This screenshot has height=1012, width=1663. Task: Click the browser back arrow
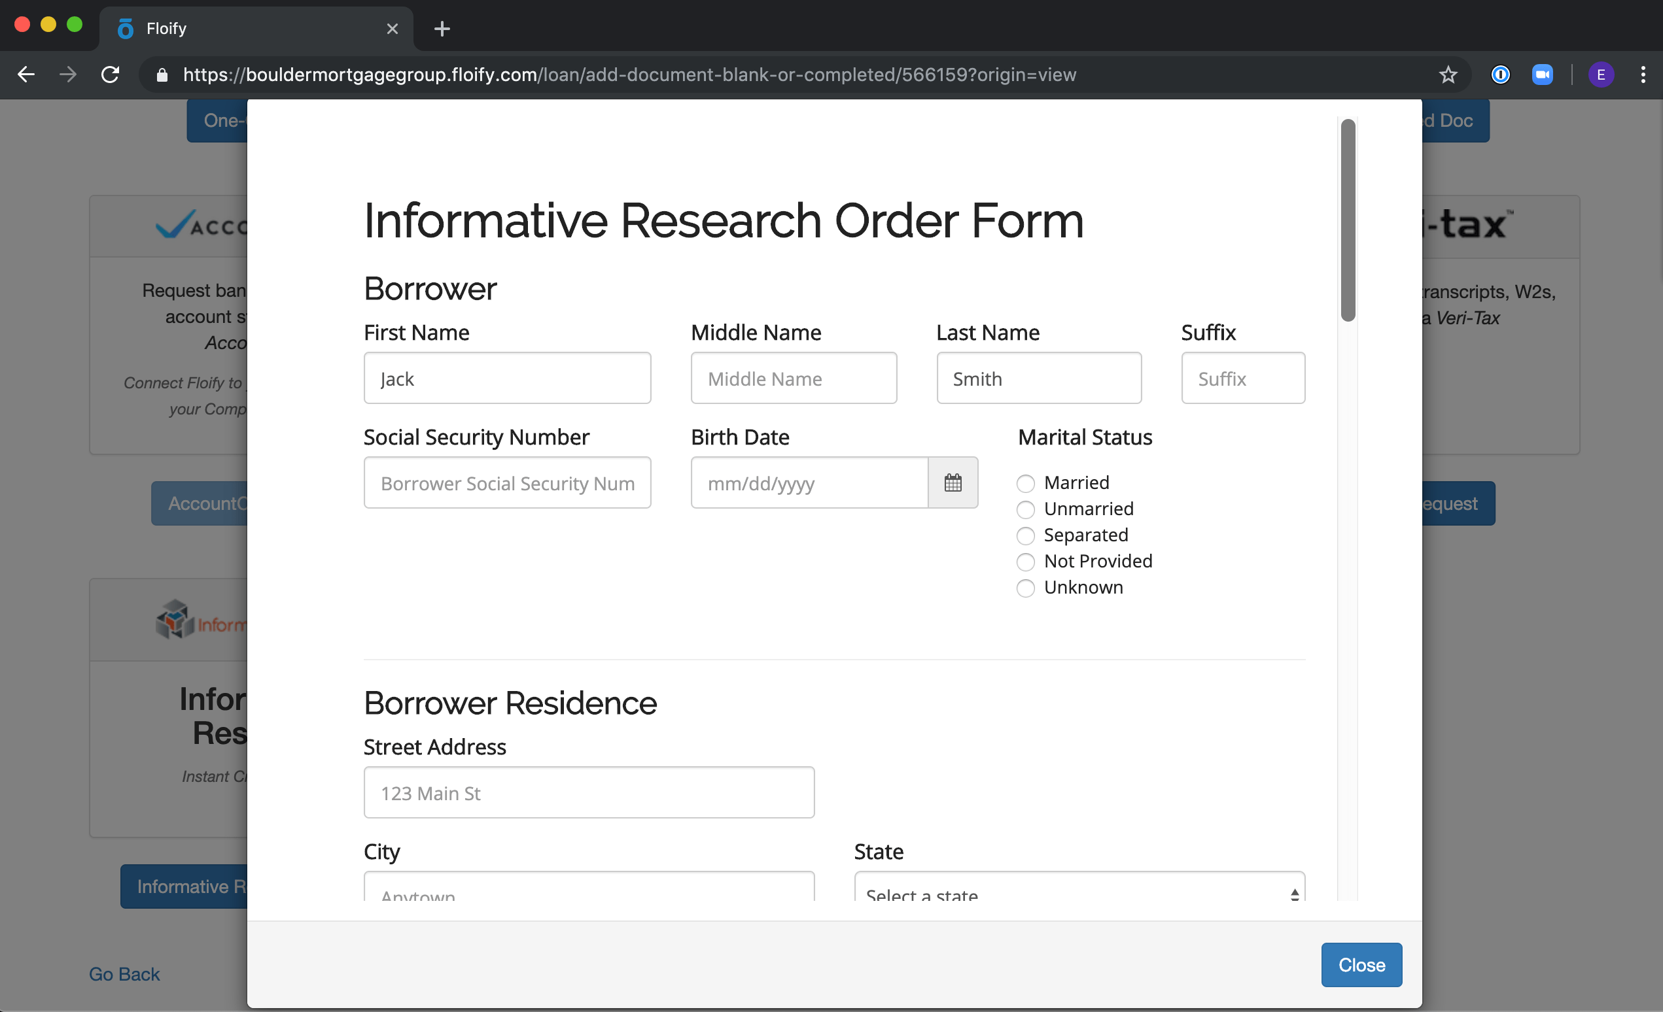click(x=26, y=74)
